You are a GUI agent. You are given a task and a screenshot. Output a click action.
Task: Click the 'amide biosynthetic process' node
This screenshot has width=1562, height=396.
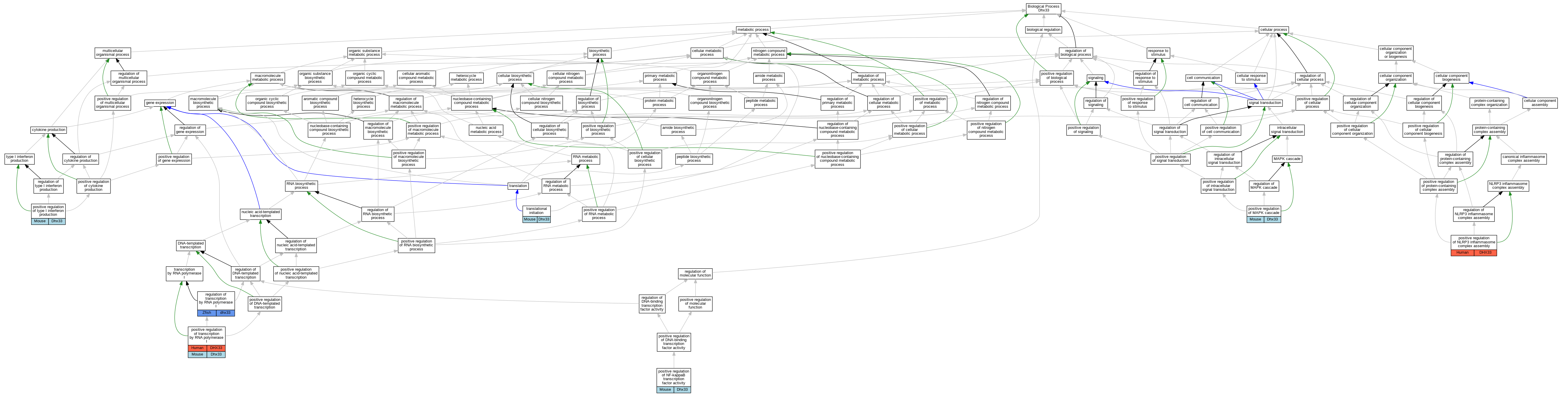tap(678, 129)
